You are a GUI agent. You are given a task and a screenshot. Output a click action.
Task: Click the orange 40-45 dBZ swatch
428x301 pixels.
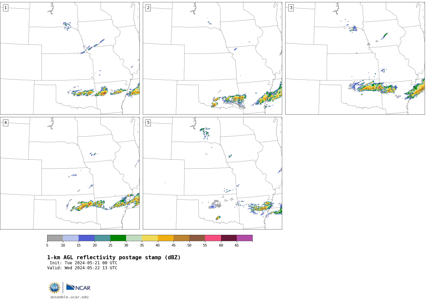click(x=166, y=238)
